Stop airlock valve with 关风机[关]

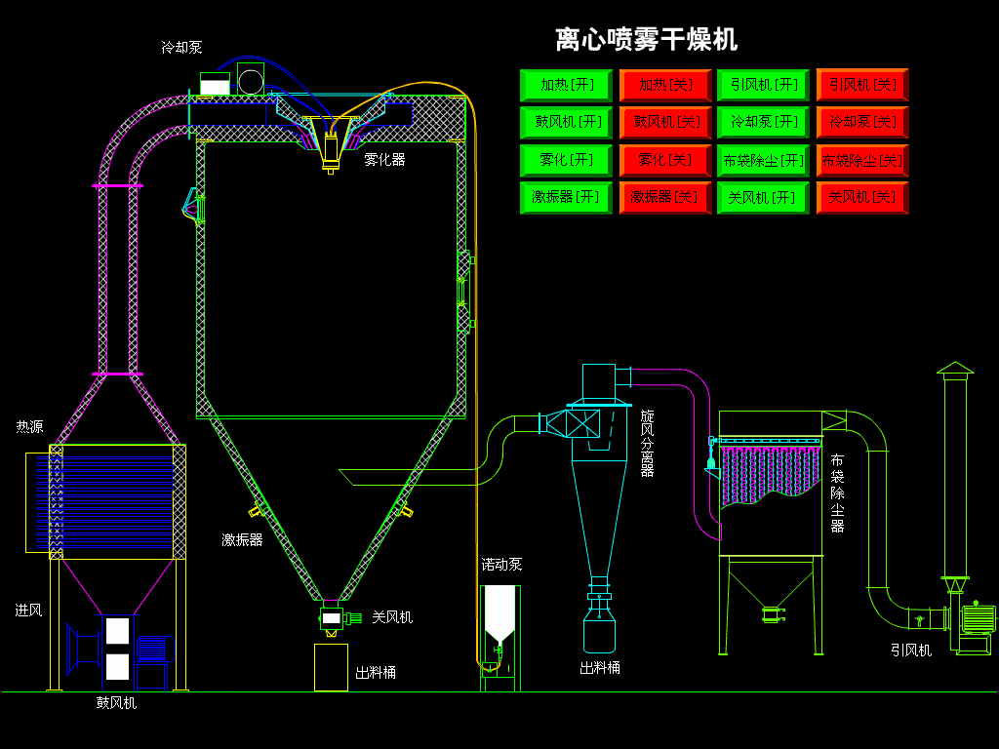862,197
